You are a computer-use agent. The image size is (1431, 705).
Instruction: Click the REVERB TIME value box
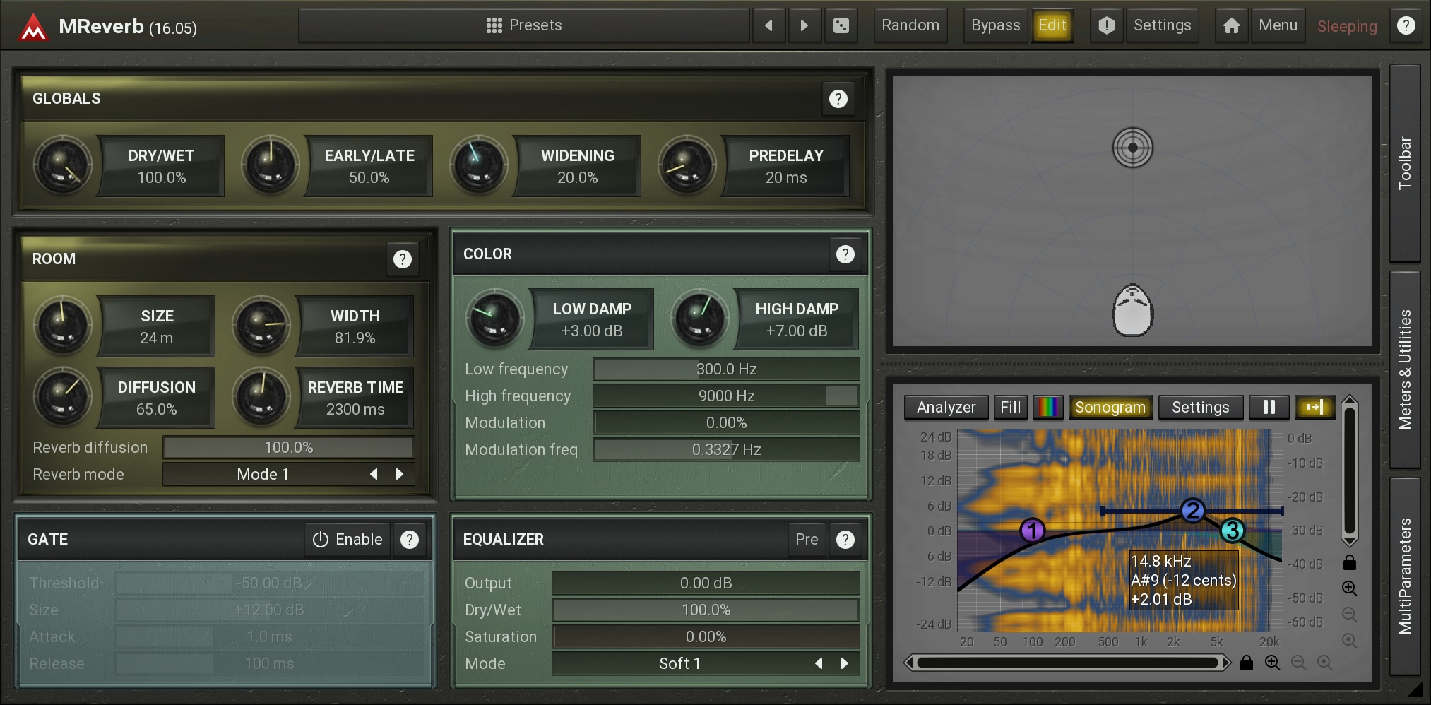pos(355,398)
